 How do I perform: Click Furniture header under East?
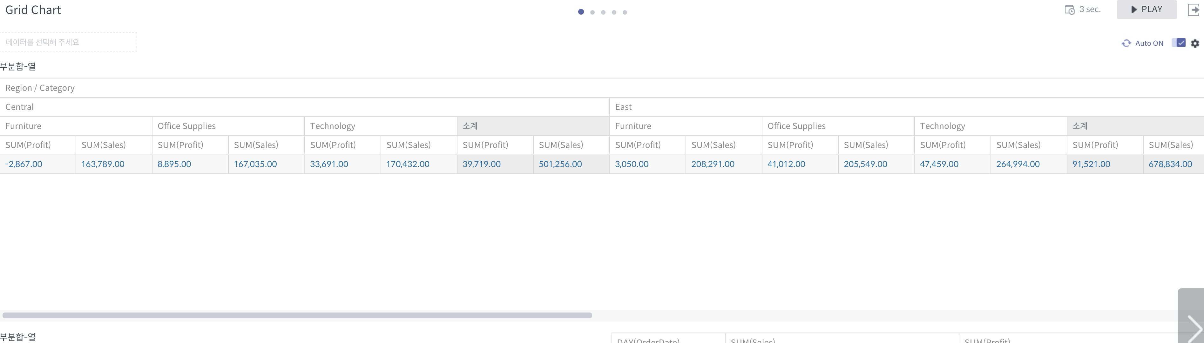point(686,126)
